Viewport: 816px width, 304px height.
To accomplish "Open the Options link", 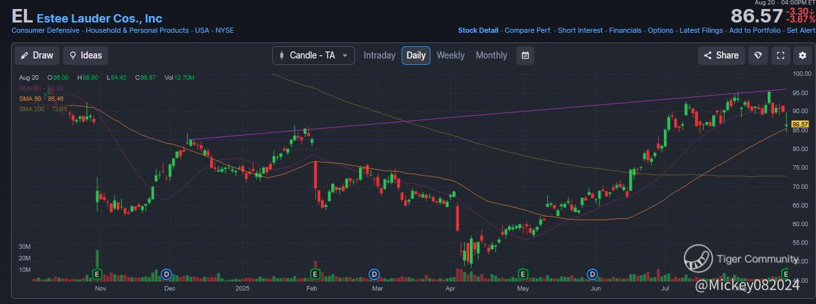I will 661,30.
